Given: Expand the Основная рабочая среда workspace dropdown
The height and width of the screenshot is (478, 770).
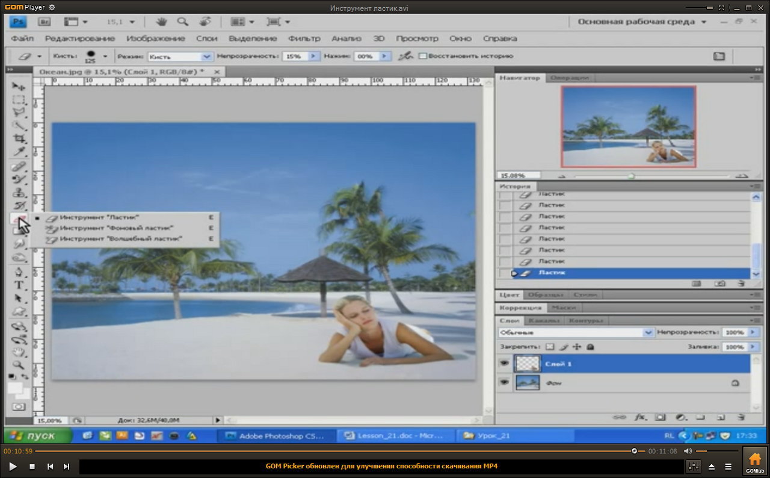Looking at the screenshot, I should [703, 22].
